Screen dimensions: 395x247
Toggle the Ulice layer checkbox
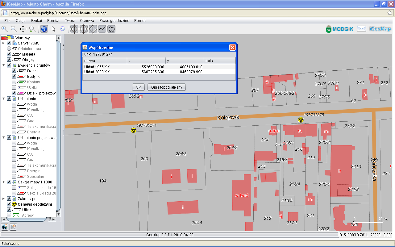9,210
